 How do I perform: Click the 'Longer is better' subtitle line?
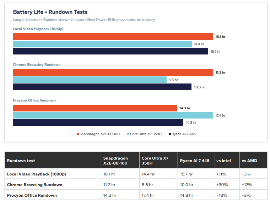coord(84,20)
